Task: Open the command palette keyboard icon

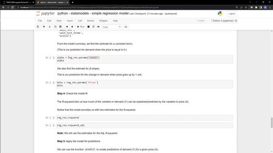Action: tap(126, 27)
